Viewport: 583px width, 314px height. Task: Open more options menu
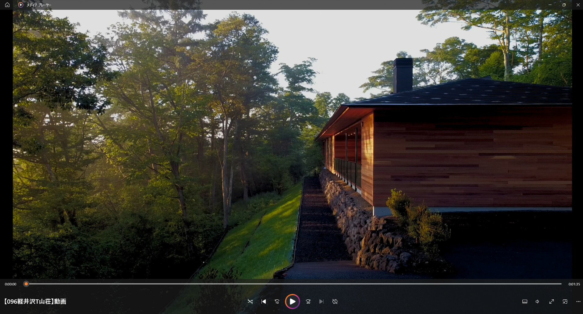tap(578, 302)
